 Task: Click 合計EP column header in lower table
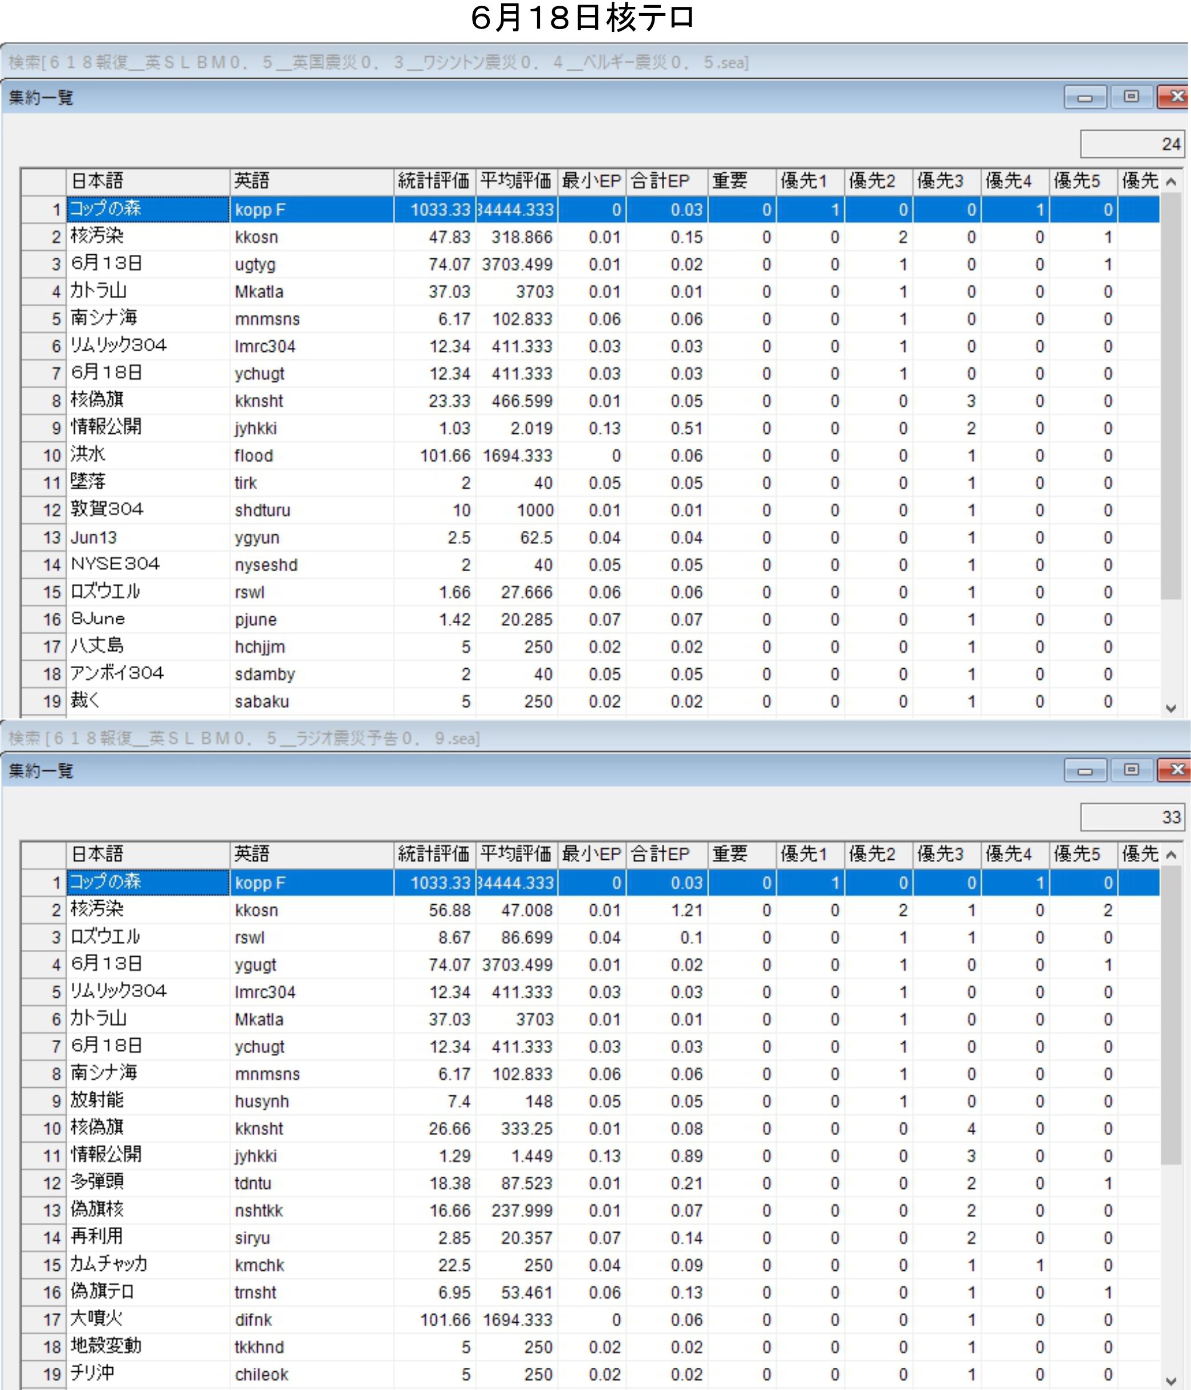(x=667, y=855)
